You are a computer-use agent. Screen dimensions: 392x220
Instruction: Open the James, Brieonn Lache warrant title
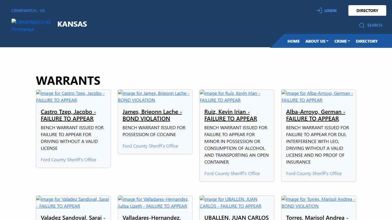(x=152, y=115)
